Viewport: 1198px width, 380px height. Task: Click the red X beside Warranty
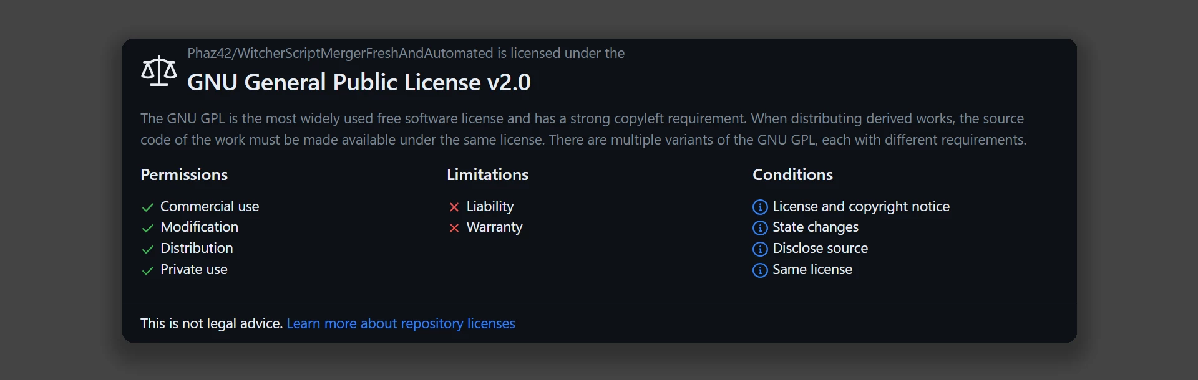[454, 228]
